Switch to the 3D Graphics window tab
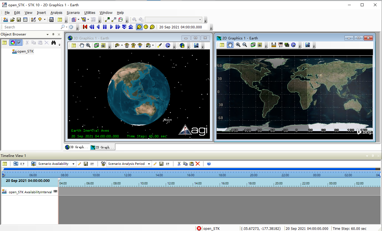 76,147
